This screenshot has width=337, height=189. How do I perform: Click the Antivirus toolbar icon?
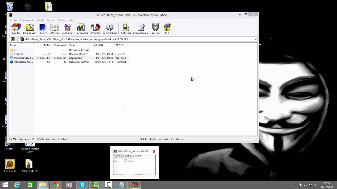tap(126, 29)
